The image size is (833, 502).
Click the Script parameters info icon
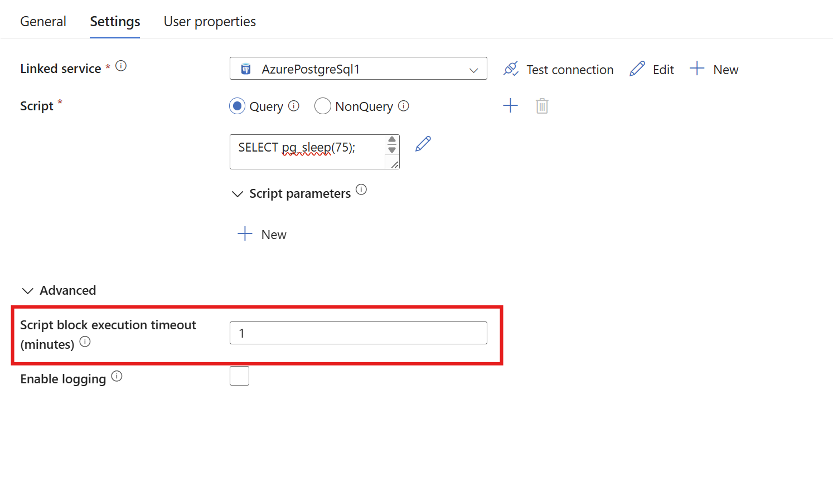361,190
